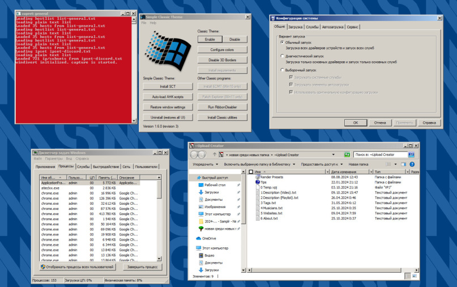Click the Configure colors button

tap(223, 50)
